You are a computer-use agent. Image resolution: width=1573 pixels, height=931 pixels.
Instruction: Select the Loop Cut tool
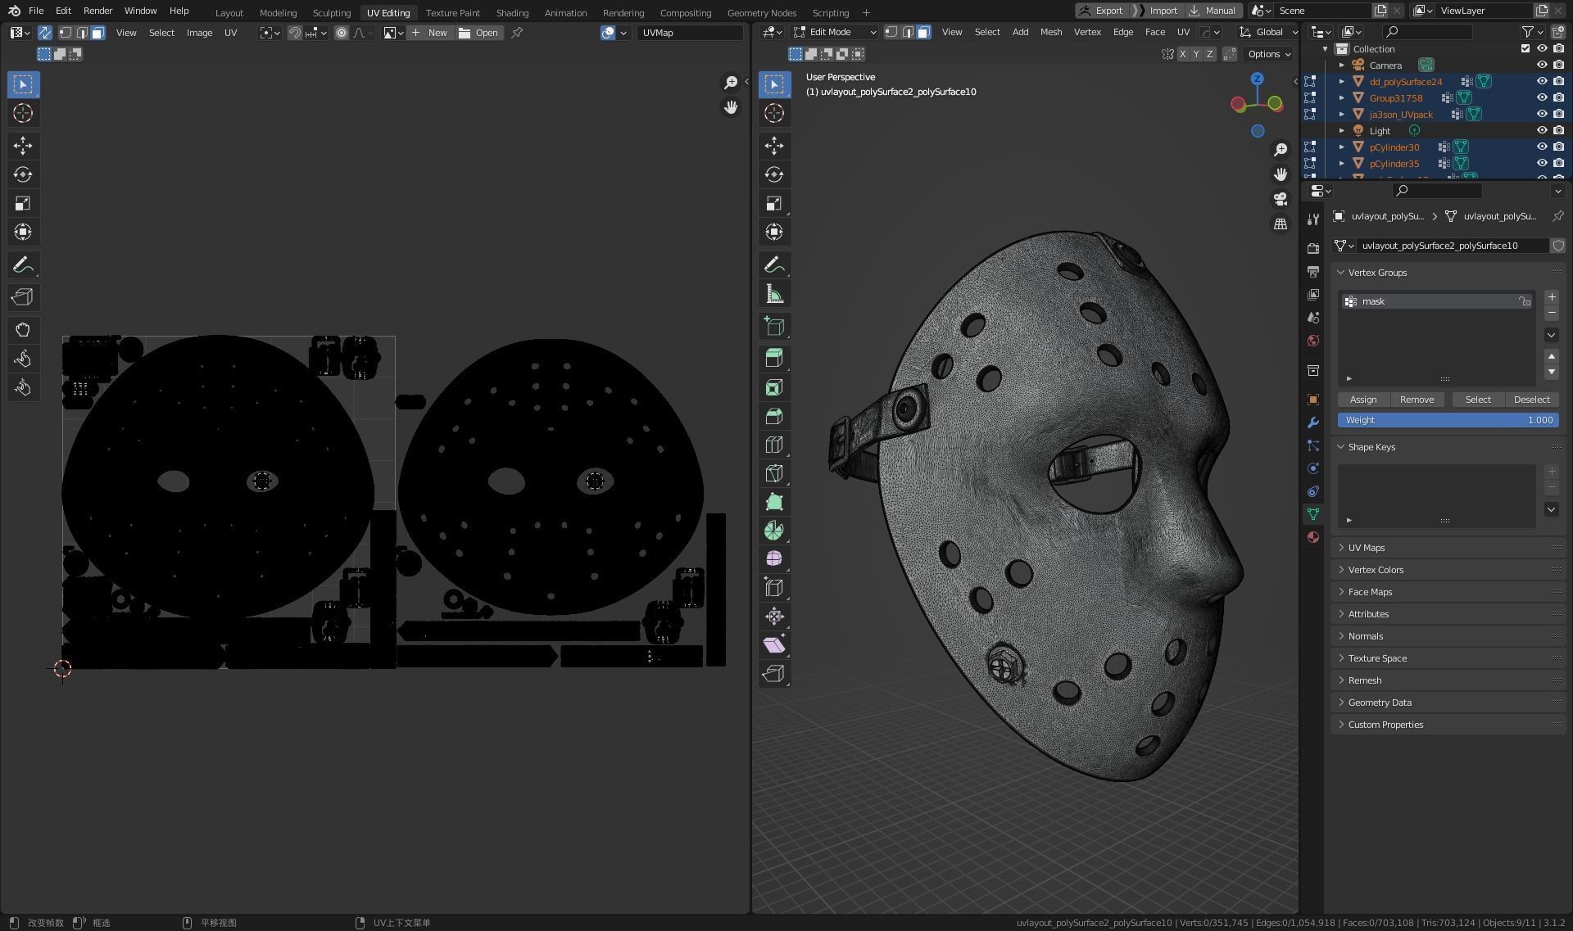[x=774, y=445]
